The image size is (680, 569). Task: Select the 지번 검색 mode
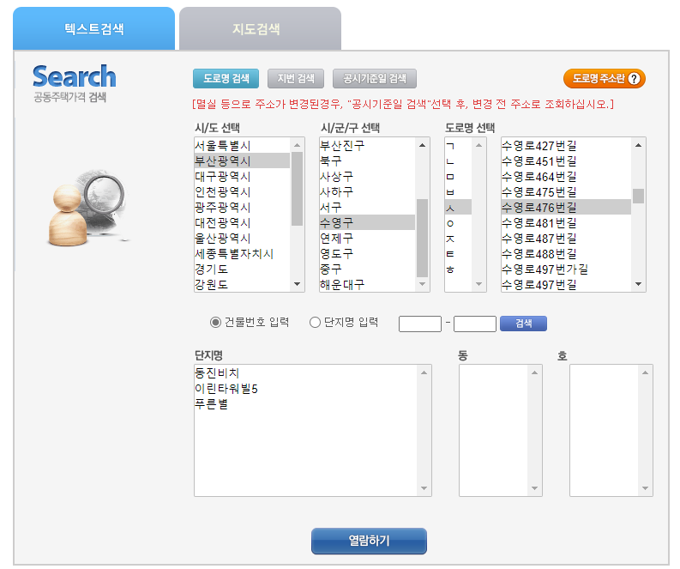[x=296, y=79]
